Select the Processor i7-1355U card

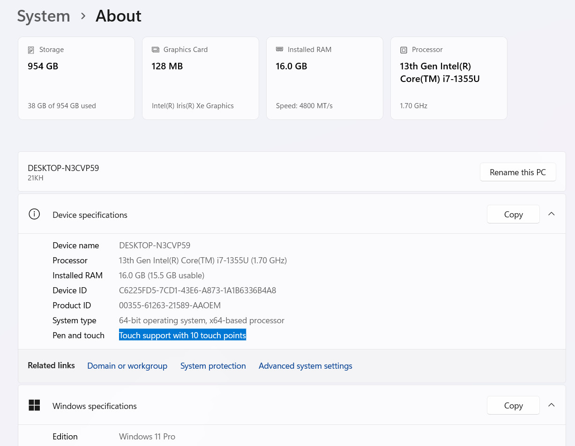point(449,78)
